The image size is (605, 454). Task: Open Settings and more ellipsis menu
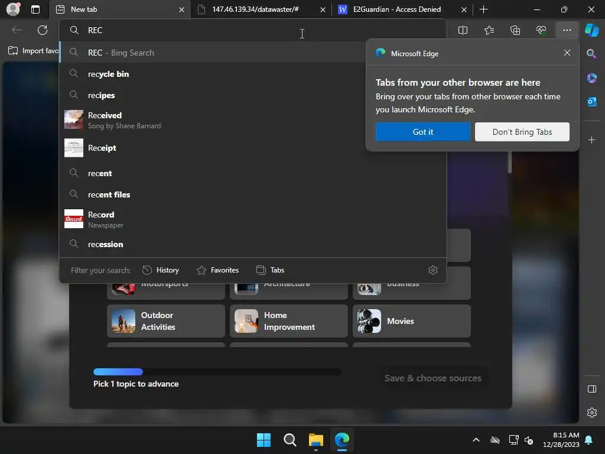tap(567, 30)
